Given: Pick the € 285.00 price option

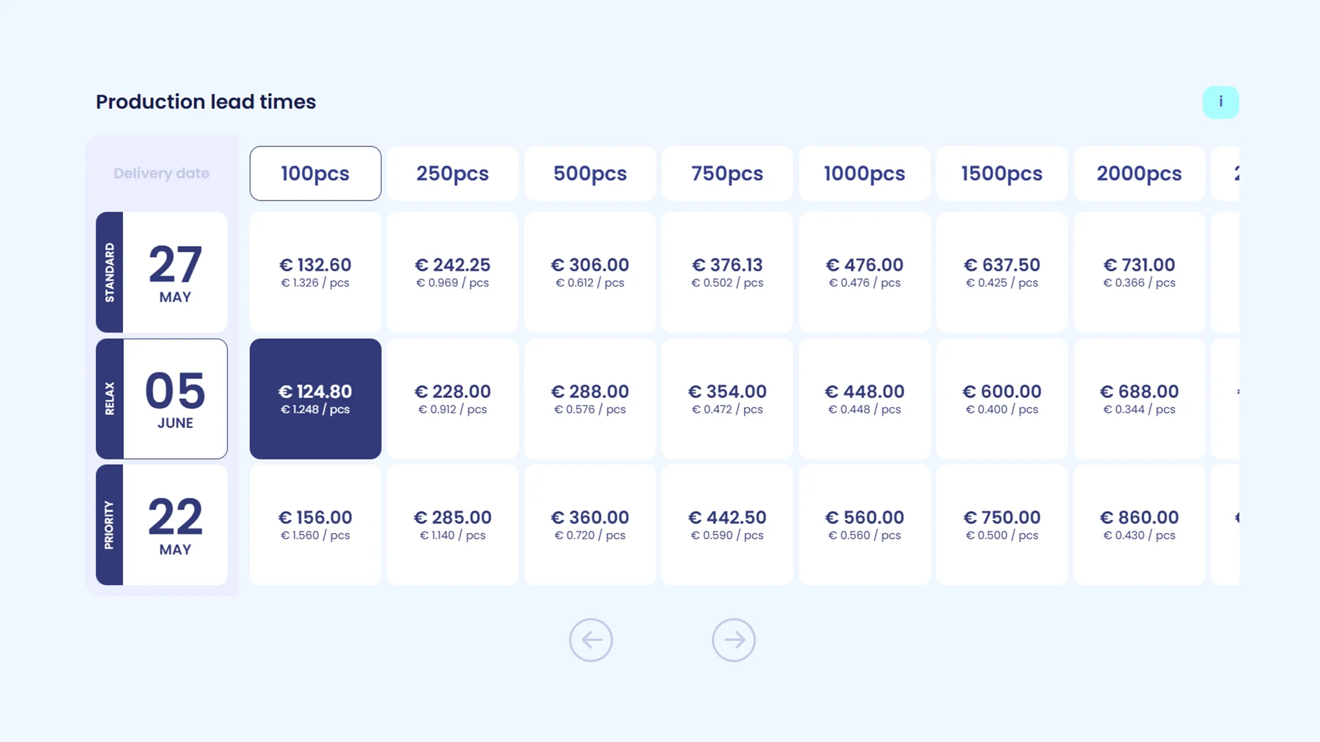Looking at the screenshot, I should click(452, 525).
